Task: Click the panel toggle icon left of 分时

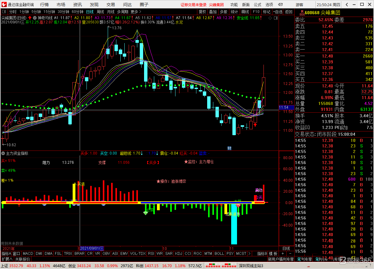Action: point(4,12)
